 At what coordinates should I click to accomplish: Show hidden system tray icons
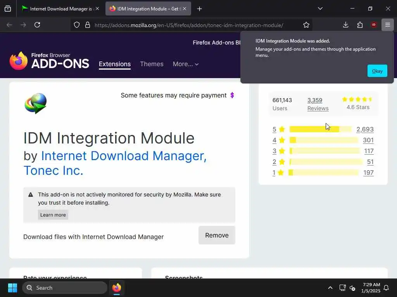[330, 288]
